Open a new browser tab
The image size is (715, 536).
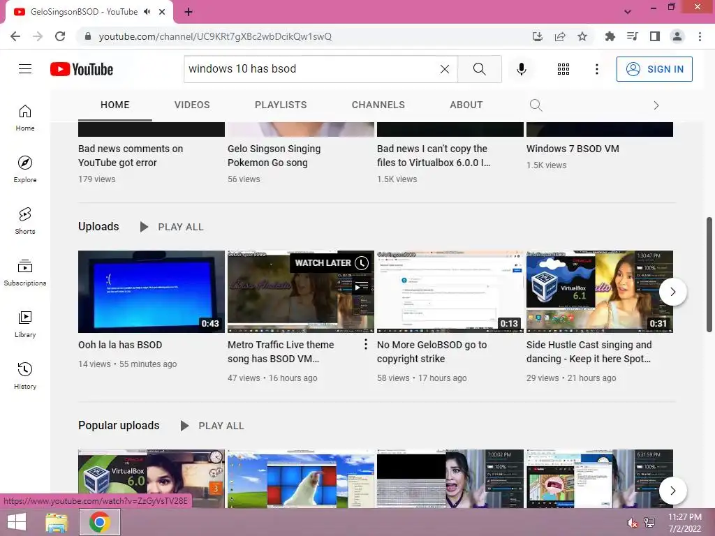[189, 12]
